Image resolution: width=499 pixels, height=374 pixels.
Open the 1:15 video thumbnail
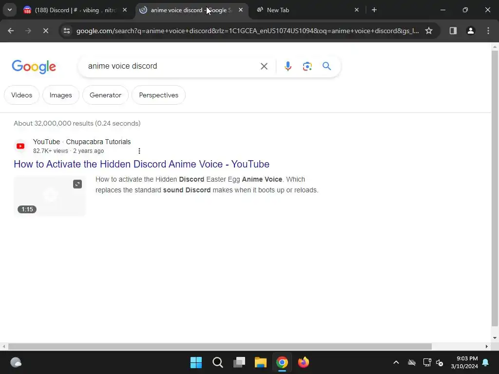click(50, 196)
